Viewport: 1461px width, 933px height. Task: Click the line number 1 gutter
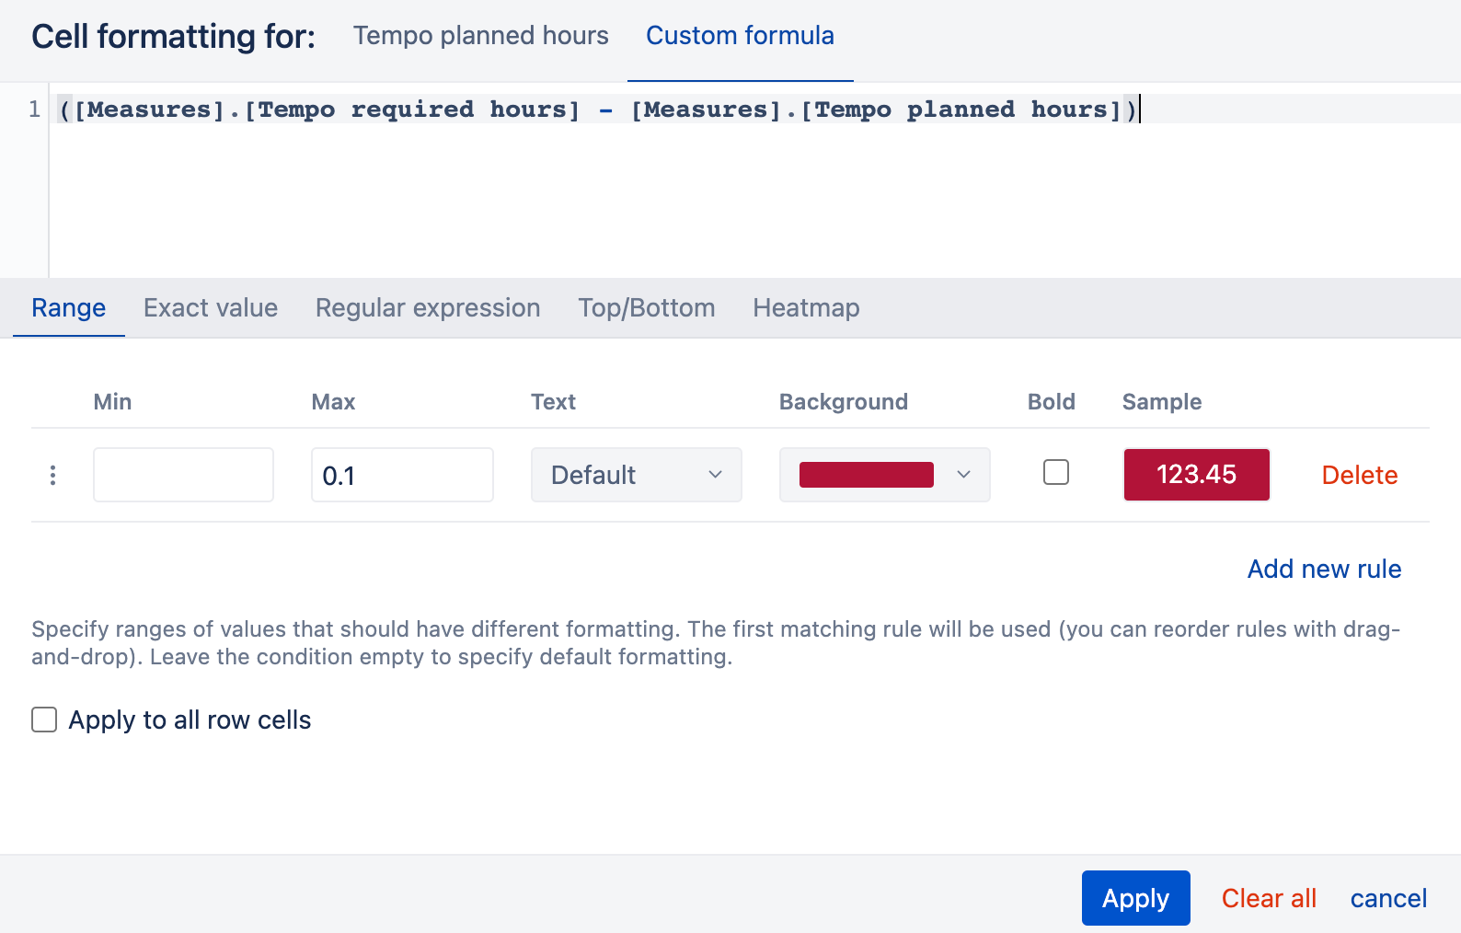click(34, 109)
